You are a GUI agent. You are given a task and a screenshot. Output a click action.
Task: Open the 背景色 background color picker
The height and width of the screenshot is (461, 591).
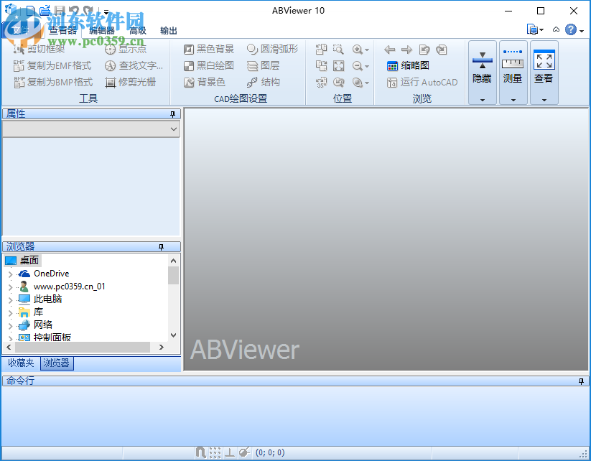point(205,81)
